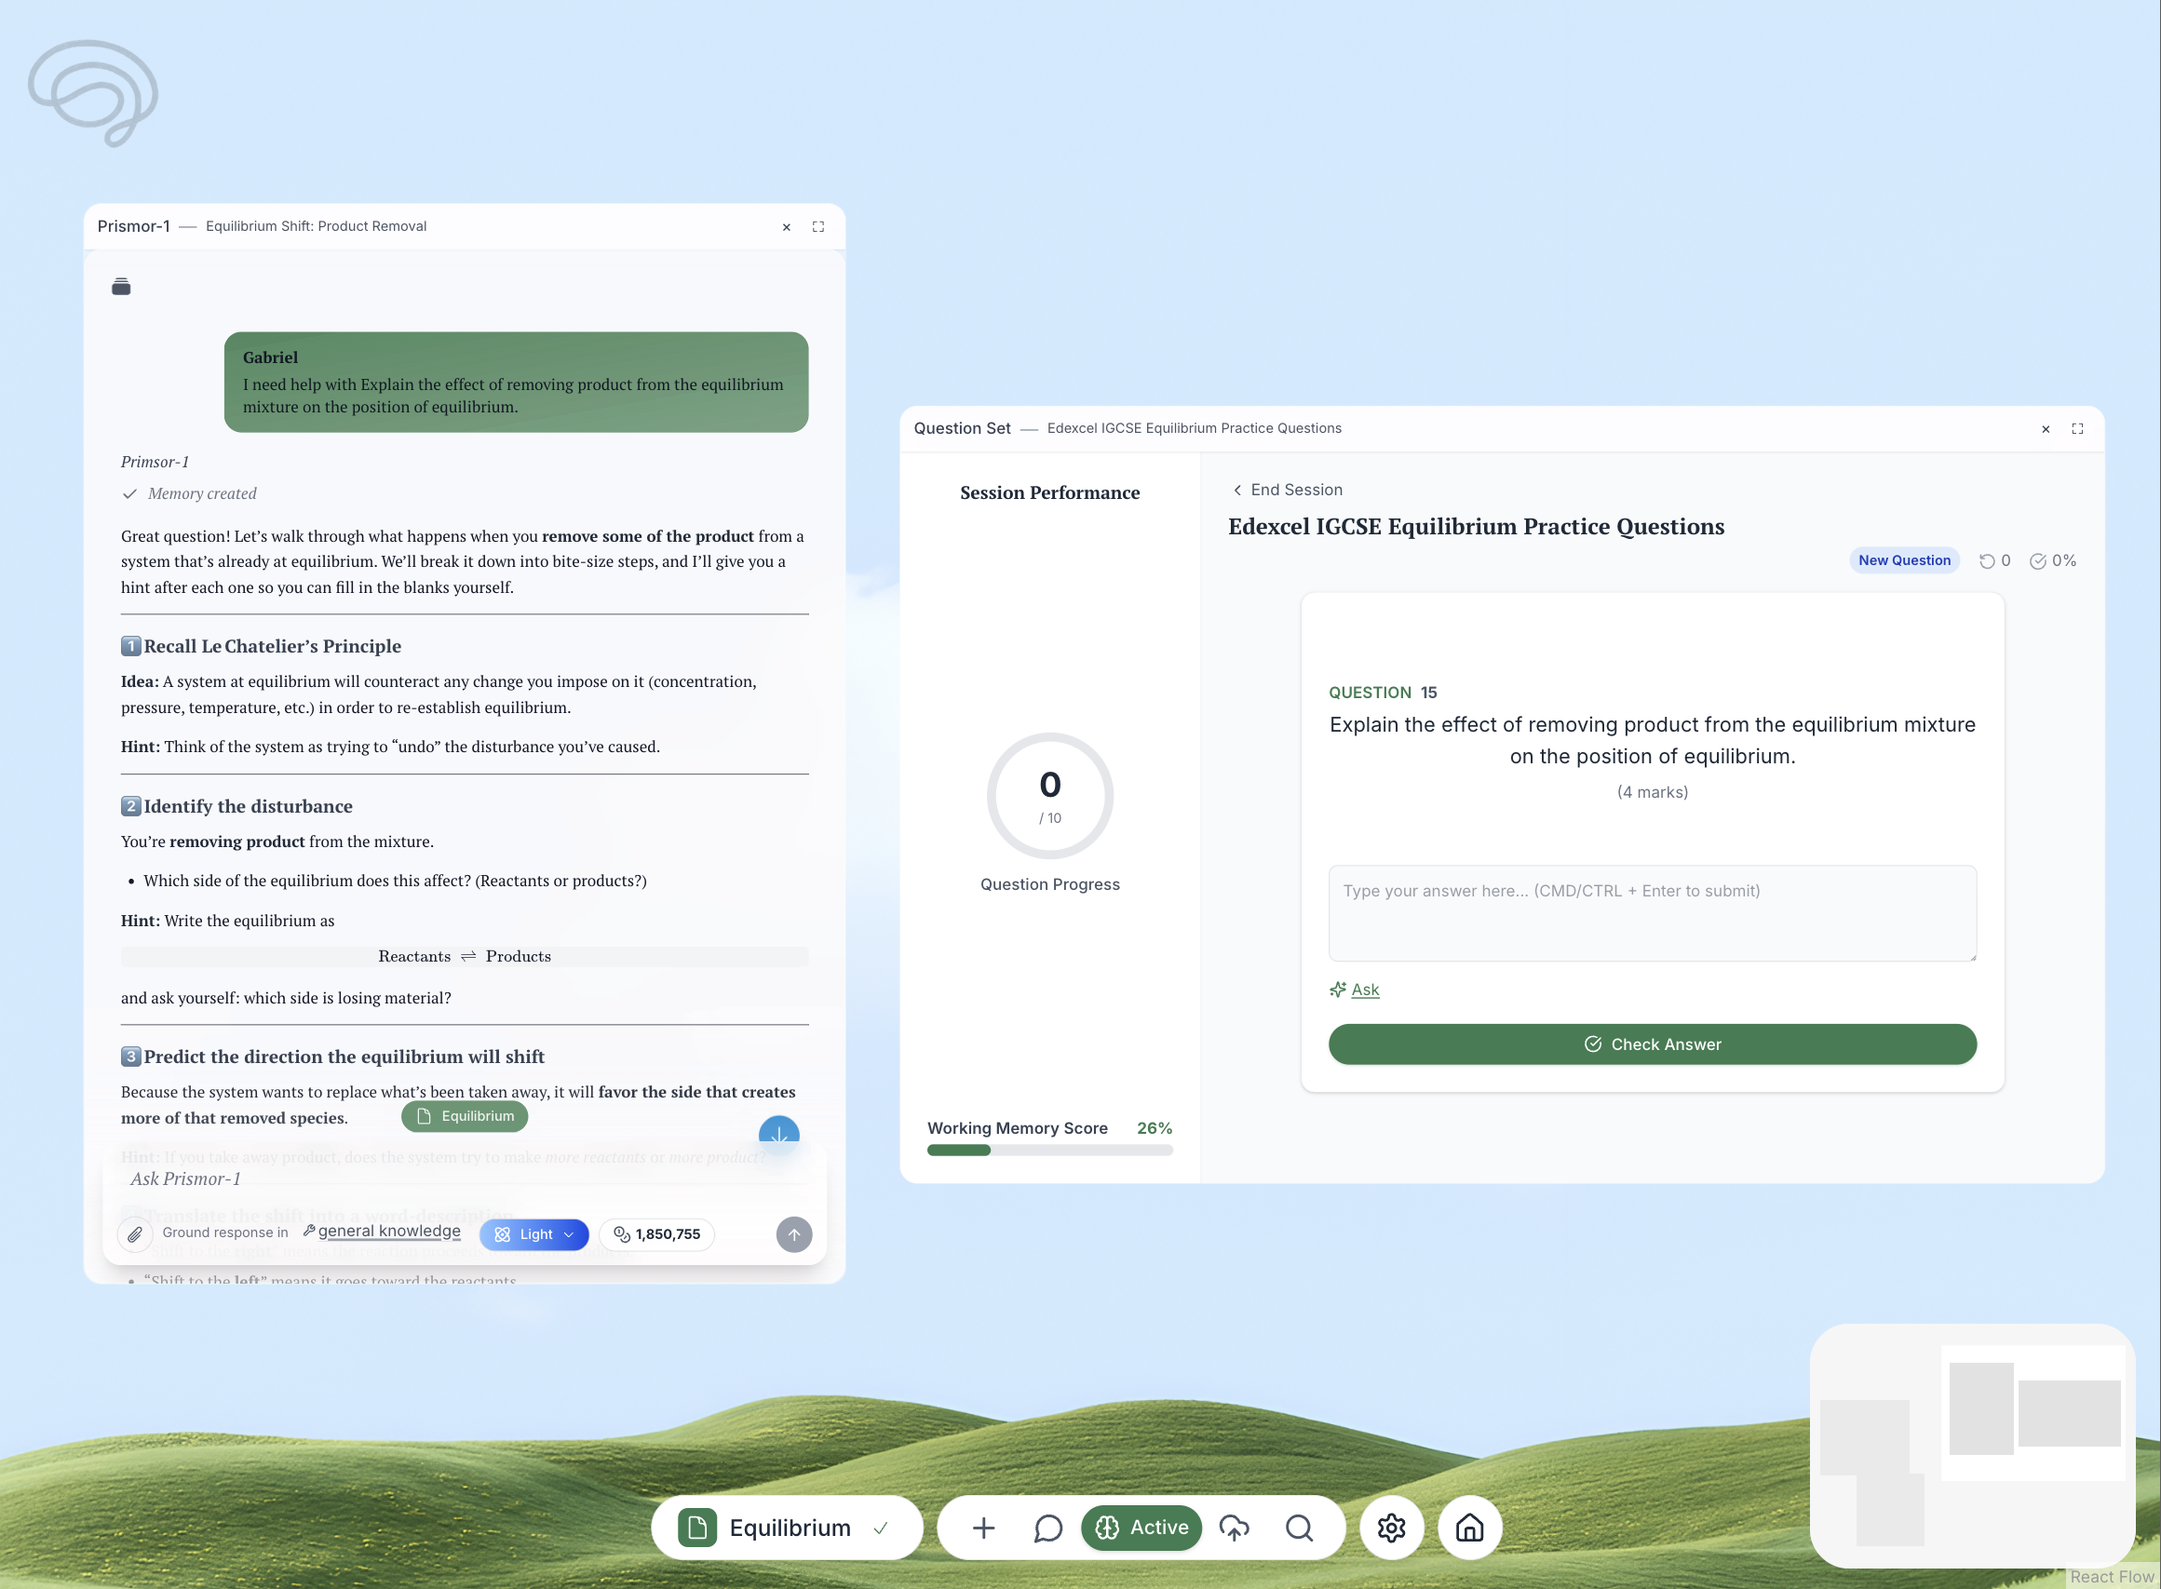The height and width of the screenshot is (1589, 2161).
Task: Submit with the Check Answer button
Action: coord(1652,1044)
